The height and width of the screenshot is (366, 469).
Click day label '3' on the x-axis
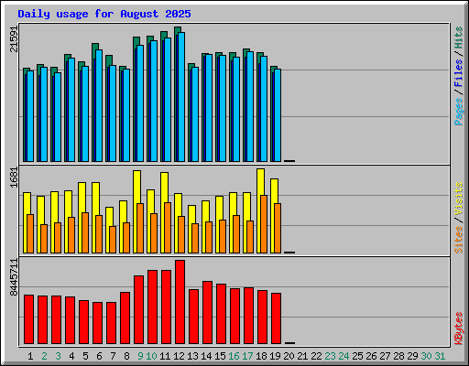[x=58, y=356]
